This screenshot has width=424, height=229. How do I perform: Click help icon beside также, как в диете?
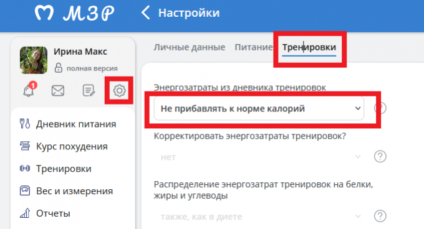point(380,216)
